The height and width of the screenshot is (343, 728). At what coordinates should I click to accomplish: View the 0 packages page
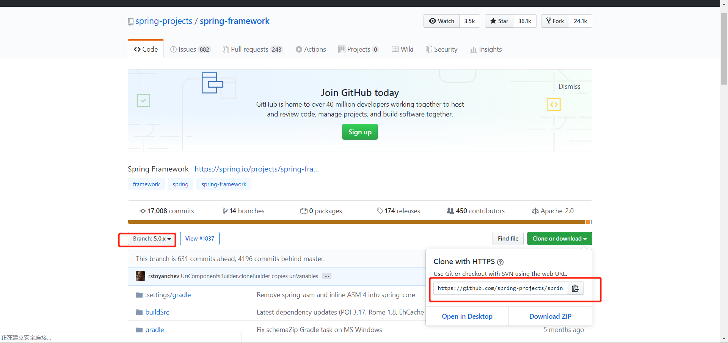(x=321, y=211)
